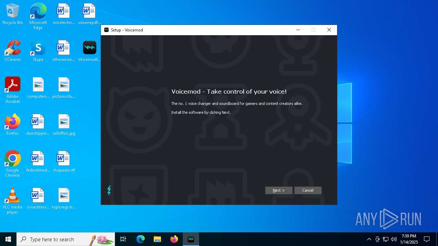This screenshot has width=438, height=246.
Task: Select the CCleaner desktop shortcut
Action: (13, 51)
